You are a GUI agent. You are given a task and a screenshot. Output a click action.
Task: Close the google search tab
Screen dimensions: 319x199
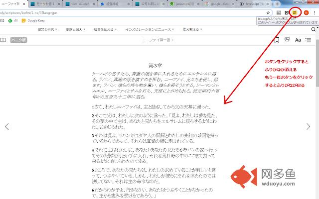pyautogui.click(x=233, y=4)
